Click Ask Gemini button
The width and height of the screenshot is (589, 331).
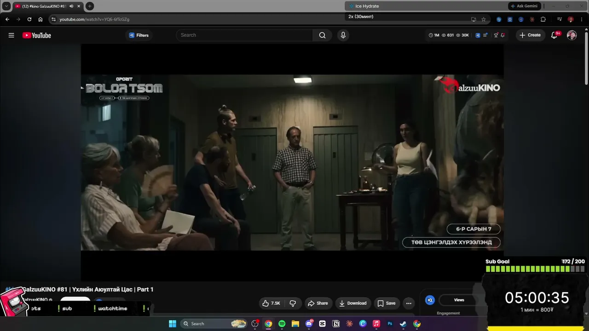(524, 6)
